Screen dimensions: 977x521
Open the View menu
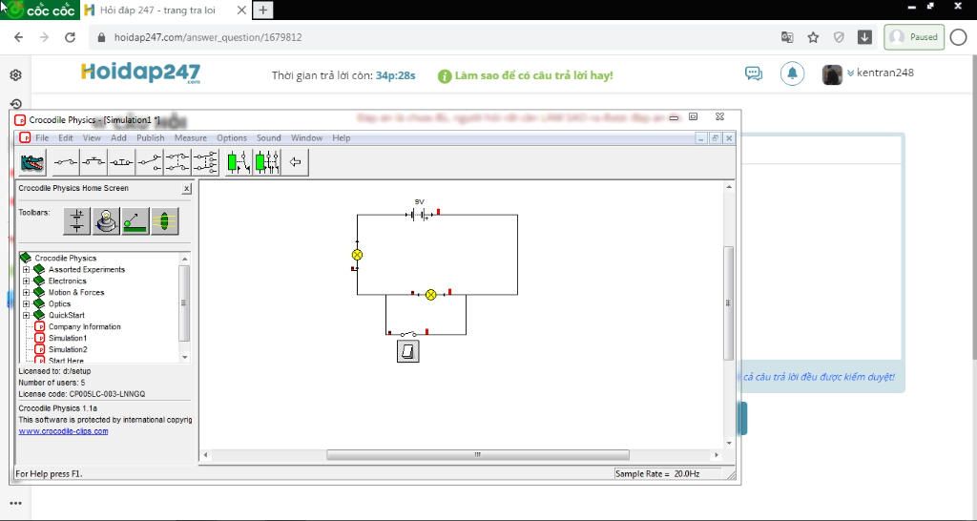(x=92, y=137)
